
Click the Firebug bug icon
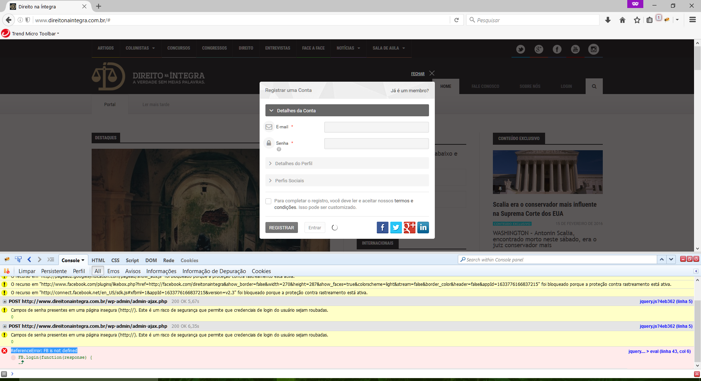7,260
